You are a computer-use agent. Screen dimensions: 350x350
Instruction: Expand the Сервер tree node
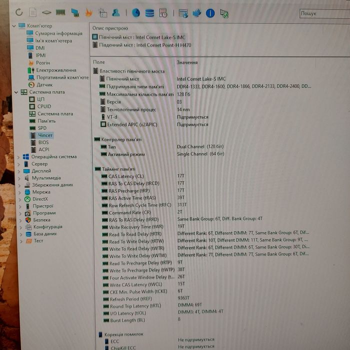click(x=19, y=164)
